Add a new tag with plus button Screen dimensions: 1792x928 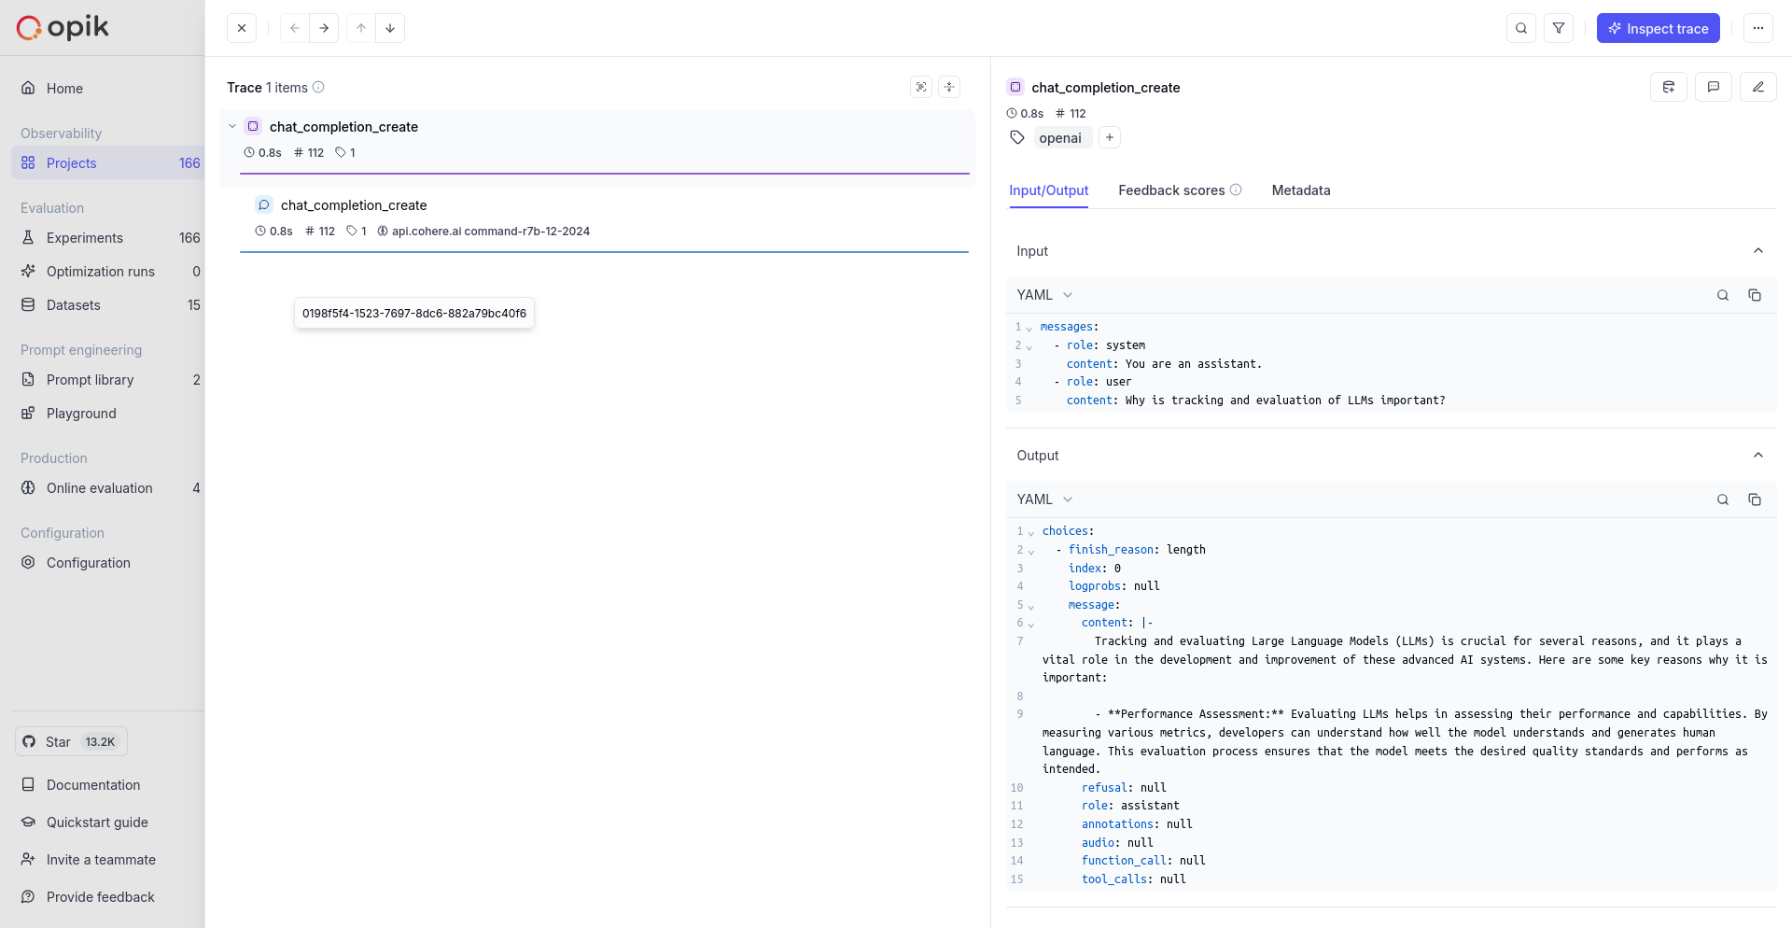tap(1110, 138)
